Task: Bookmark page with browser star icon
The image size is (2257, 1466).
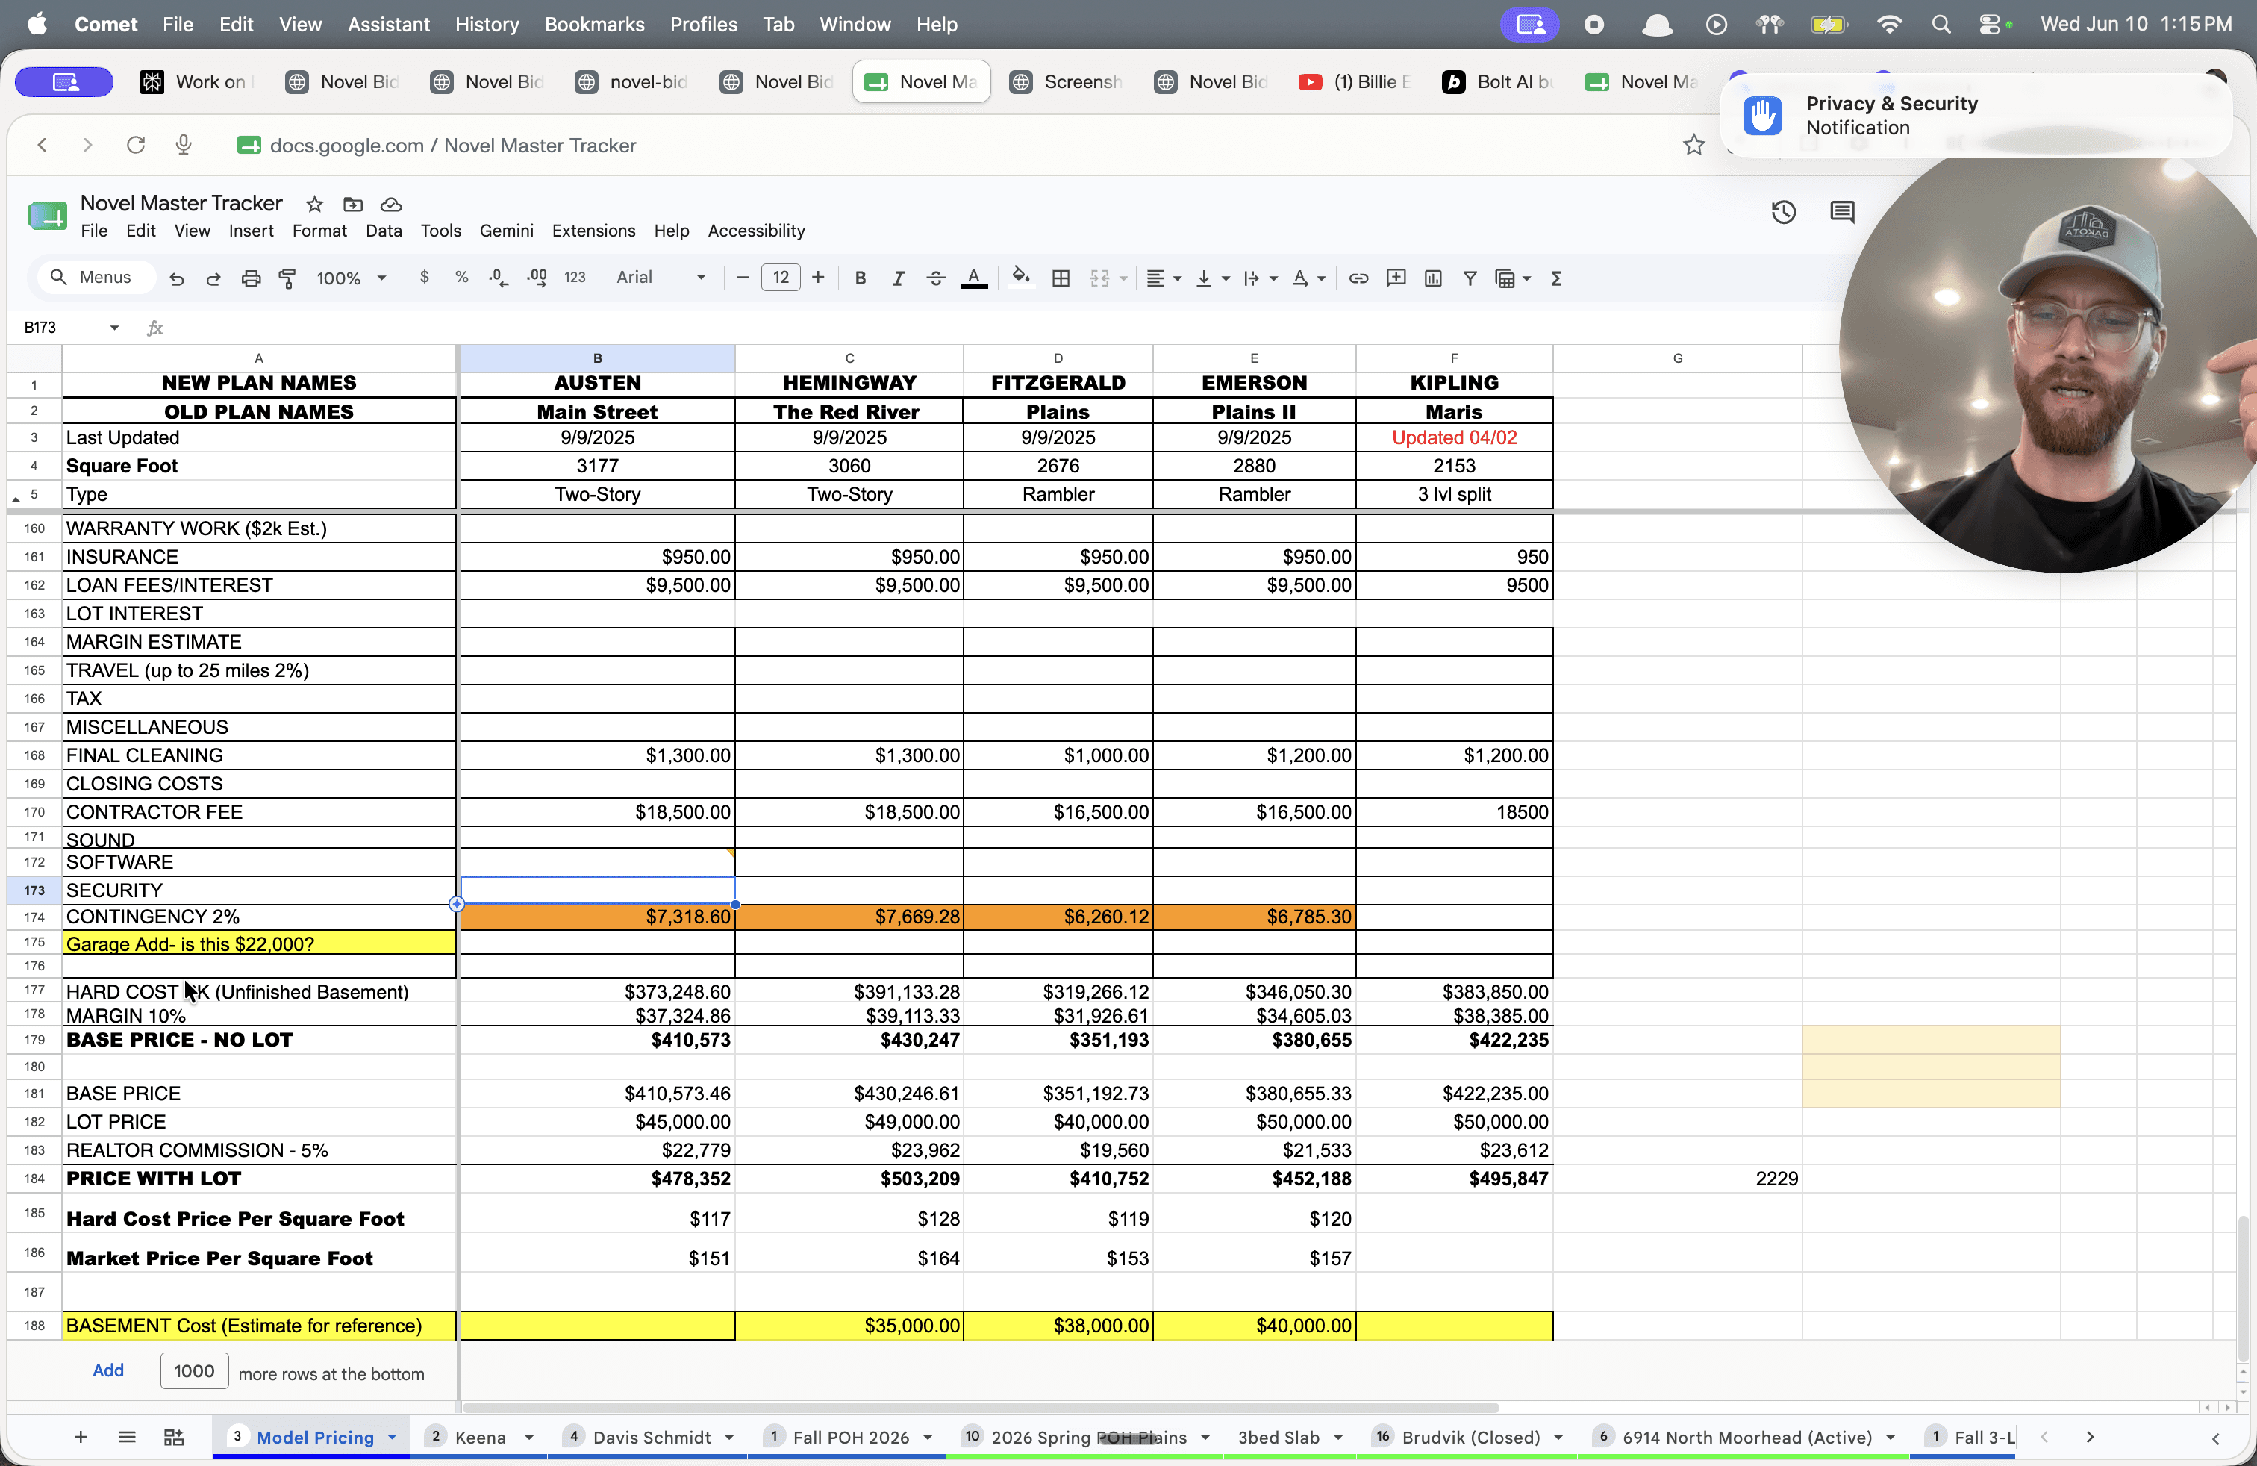Action: point(1693,145)
